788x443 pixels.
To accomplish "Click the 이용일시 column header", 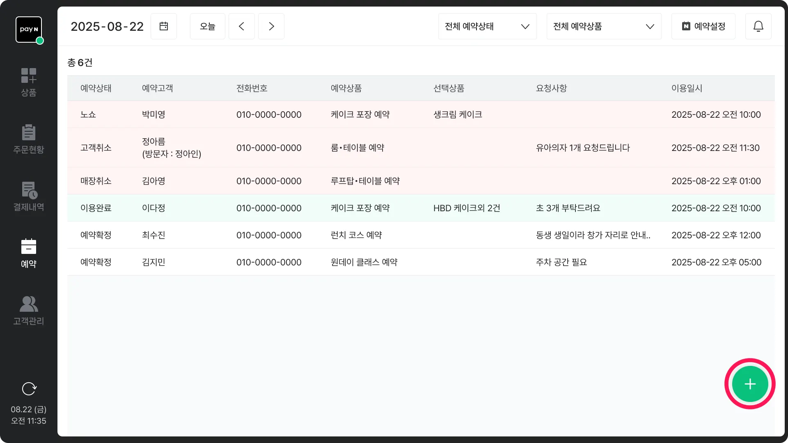I will [687, 88].
